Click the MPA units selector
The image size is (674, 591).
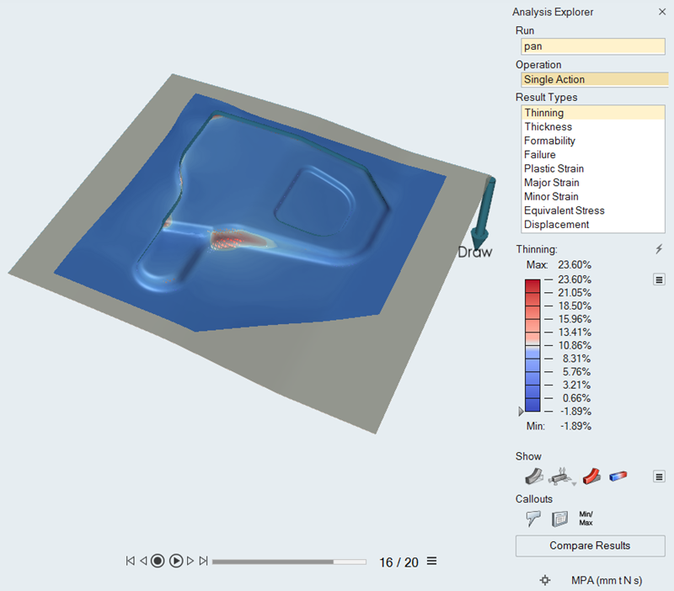pyautogui.click(x=604, y=580)
